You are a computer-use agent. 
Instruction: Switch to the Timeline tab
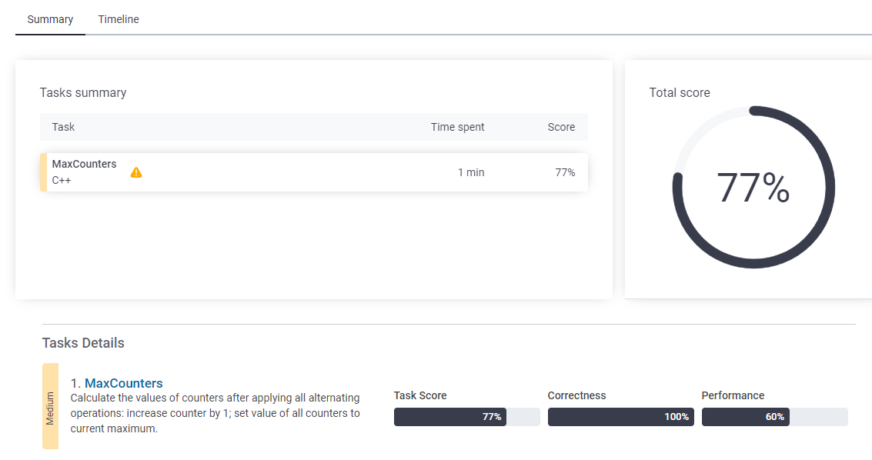coord(119,19)
